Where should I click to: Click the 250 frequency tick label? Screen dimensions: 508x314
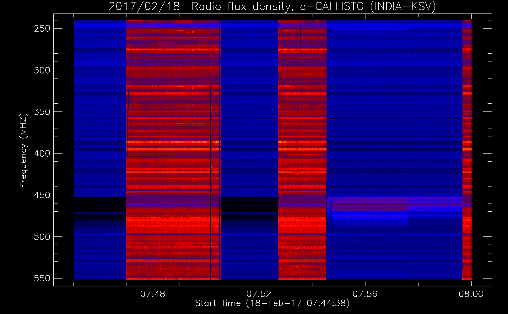tap(42, 29)
